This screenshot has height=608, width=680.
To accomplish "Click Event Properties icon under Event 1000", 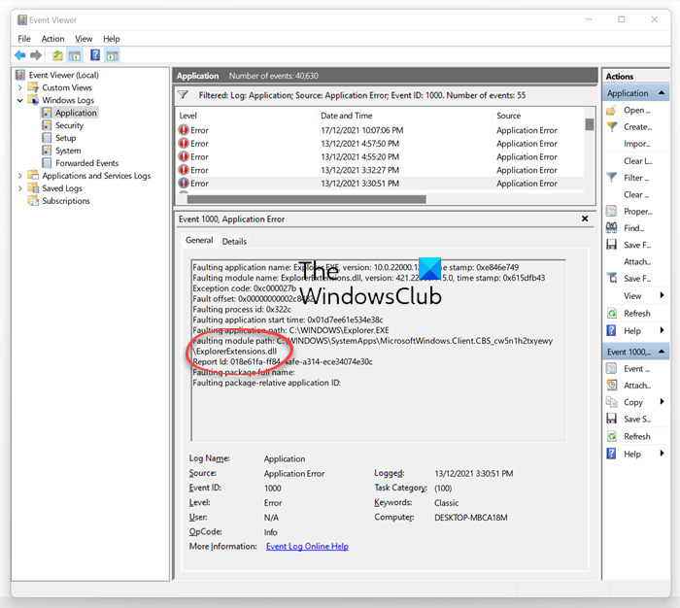I will (611, 369).
